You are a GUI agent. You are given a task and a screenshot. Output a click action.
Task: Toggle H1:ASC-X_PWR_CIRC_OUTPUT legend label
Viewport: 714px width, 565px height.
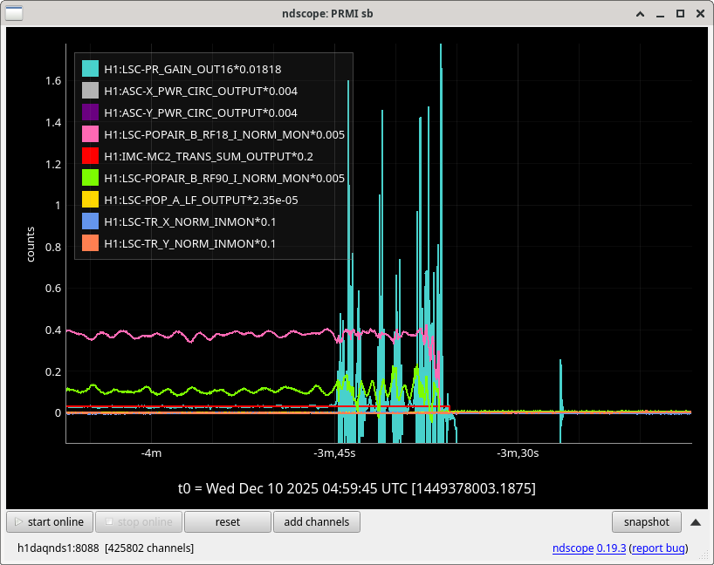coord(200,91)
